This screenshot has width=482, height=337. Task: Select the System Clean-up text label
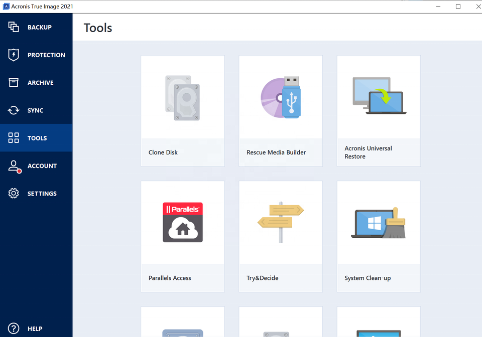[368, 278]
